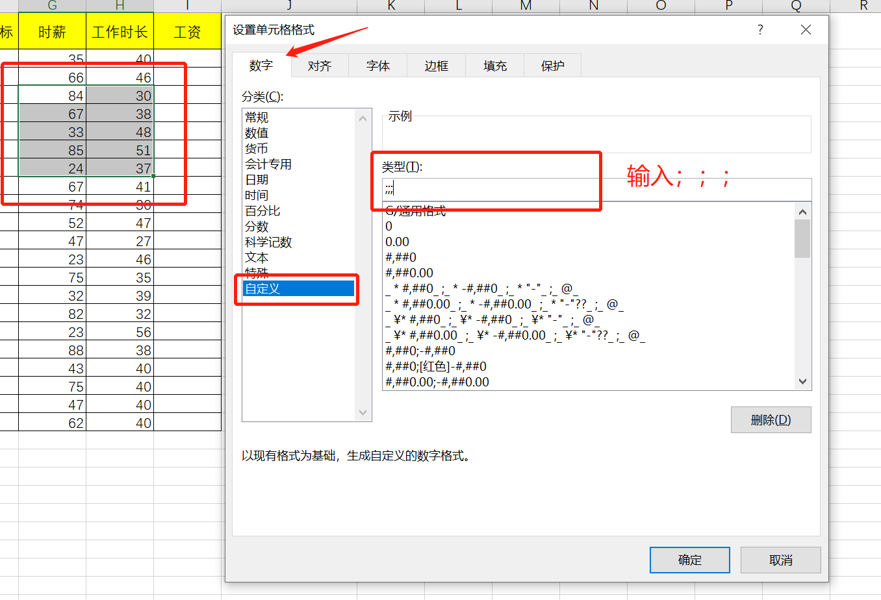Switch to the 对齐 tab

point(319,65)
